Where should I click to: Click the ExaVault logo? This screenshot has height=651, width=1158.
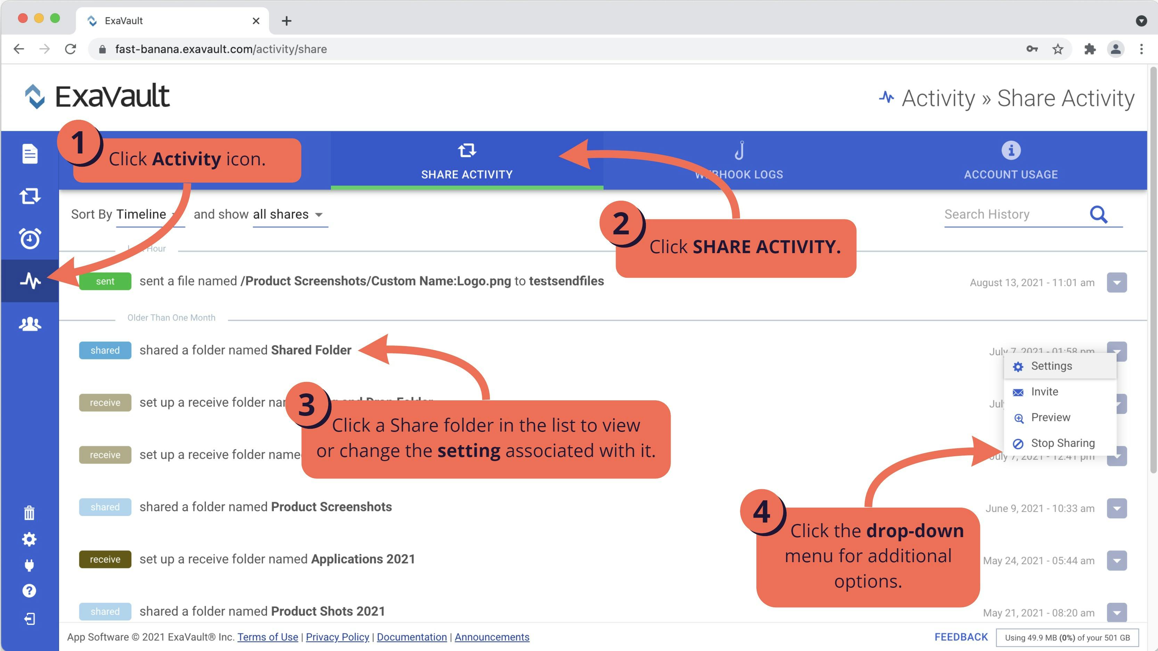tap(97, 96)
